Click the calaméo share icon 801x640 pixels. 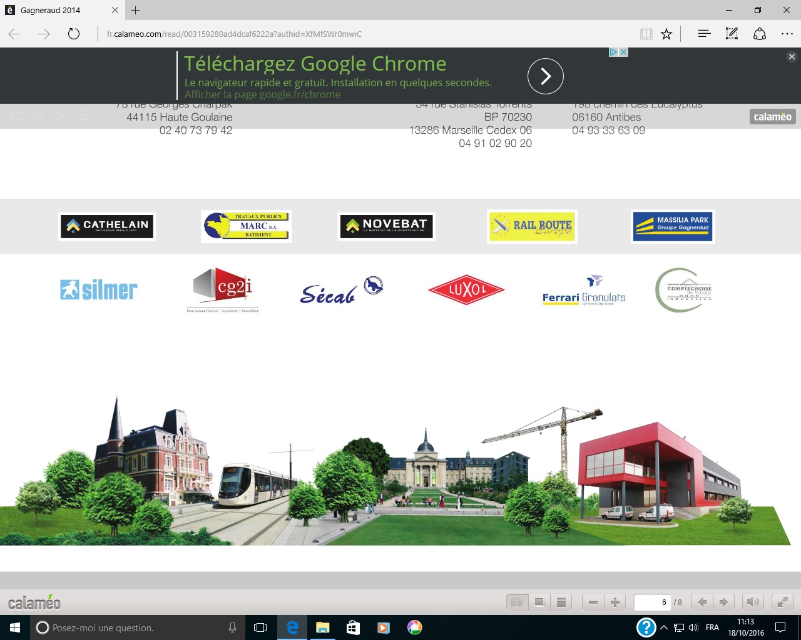60,116
